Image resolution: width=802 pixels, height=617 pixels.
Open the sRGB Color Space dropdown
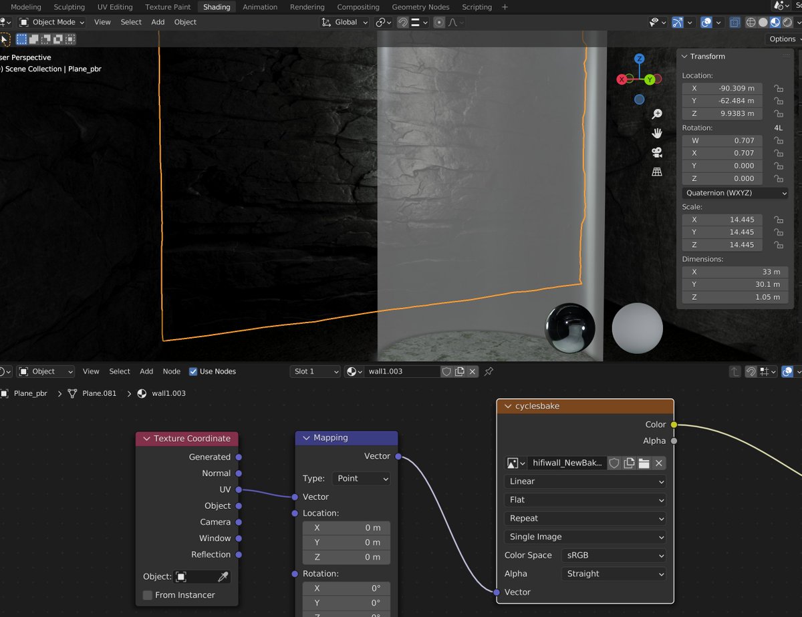(x=614, y=555)
